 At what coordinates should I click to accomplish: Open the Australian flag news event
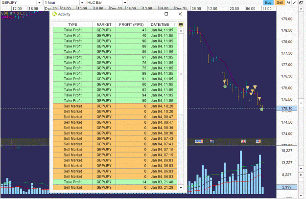pyautogui.click(x=212, y=141)
